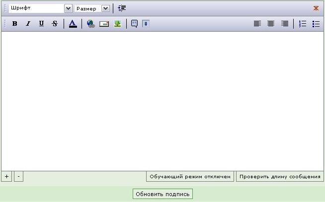Align text to the left

[257, 24]
